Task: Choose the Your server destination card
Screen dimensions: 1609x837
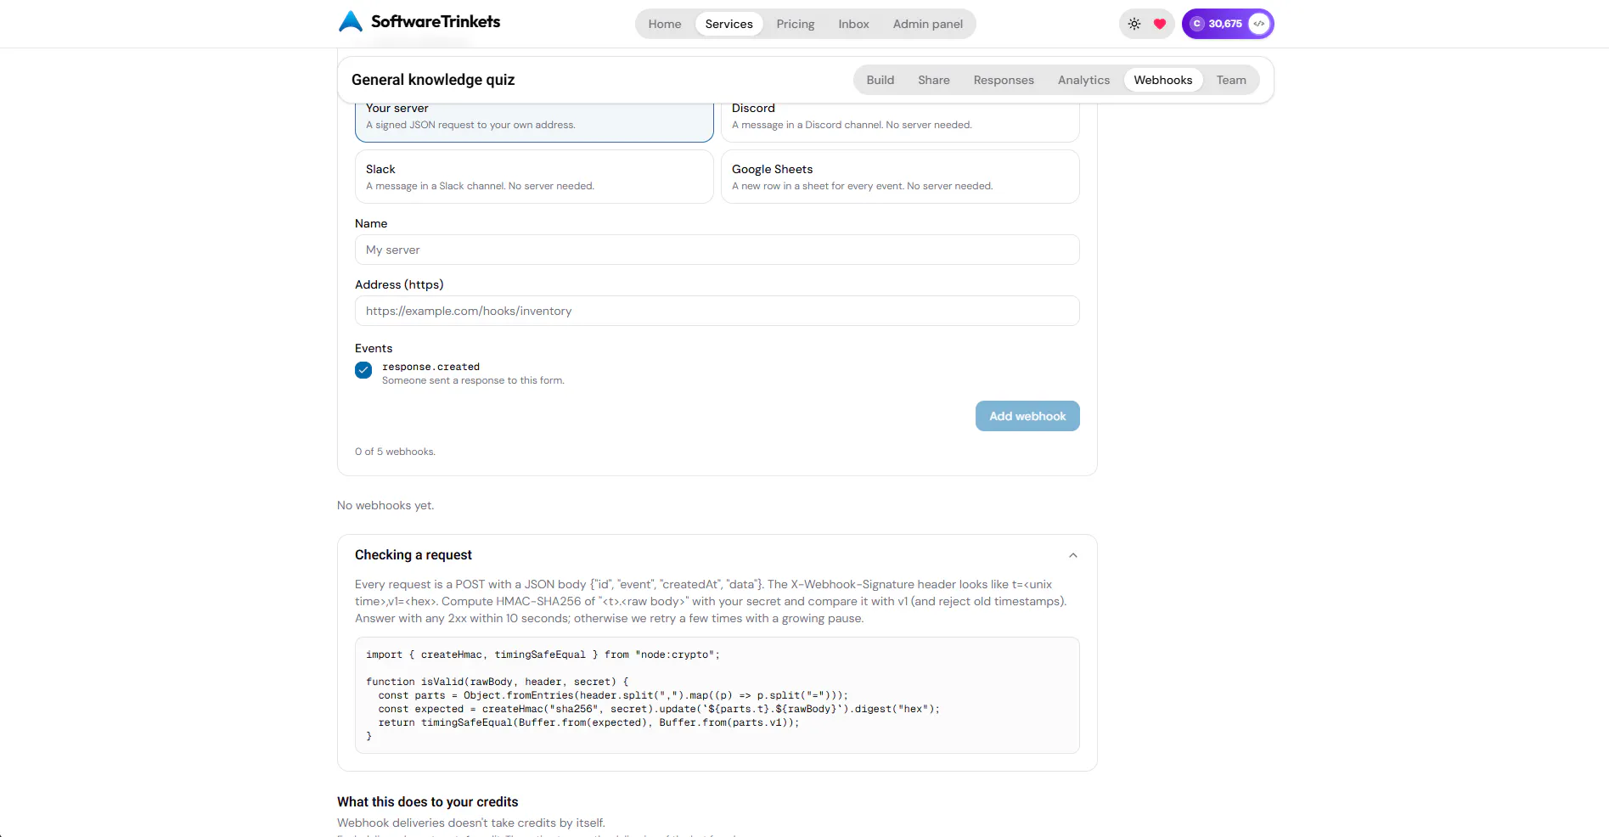Action: (534, 121)
